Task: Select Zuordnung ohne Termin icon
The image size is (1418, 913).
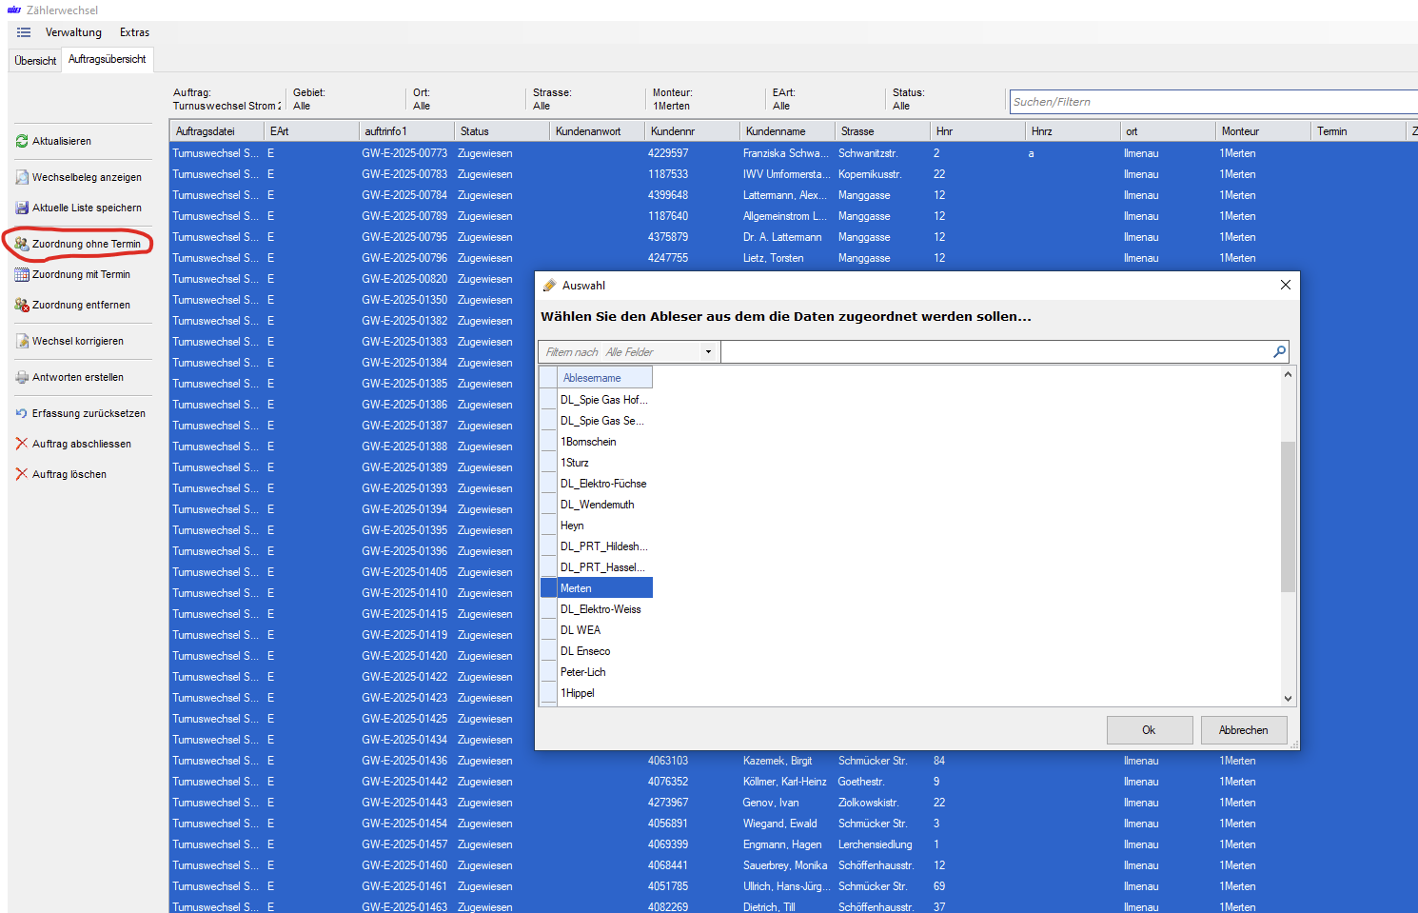Action: click(22, 244)
